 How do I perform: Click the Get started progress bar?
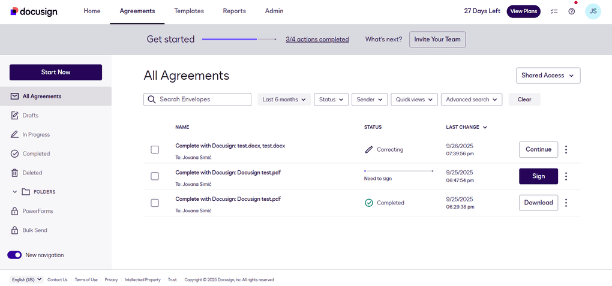pos(239,40)
